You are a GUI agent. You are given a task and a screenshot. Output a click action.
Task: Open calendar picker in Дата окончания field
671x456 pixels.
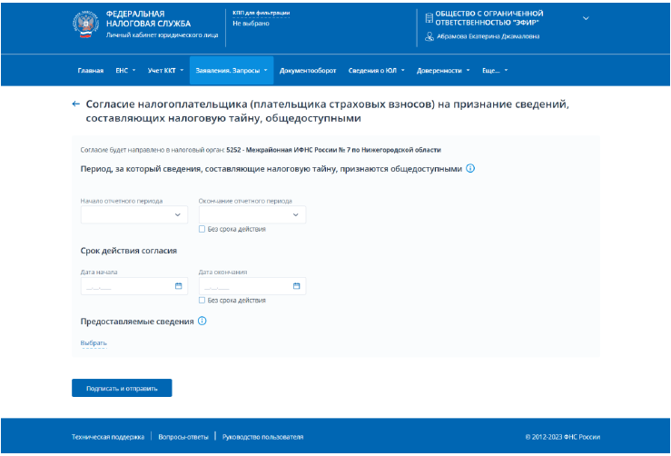(x=296, y=286)
